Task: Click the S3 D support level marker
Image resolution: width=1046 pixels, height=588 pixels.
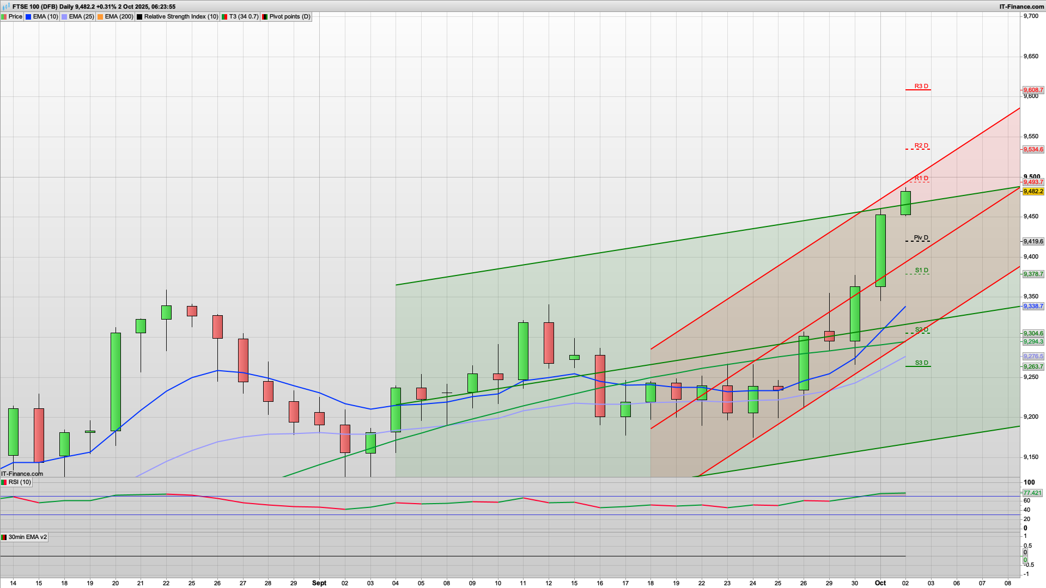Action: (921, 363)
